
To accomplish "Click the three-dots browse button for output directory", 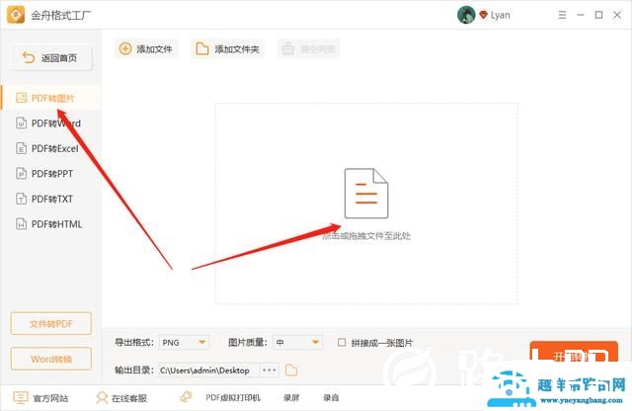I will pos(269,370).
